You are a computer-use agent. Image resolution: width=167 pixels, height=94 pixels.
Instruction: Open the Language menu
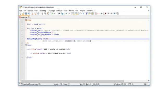pos(51,11)
